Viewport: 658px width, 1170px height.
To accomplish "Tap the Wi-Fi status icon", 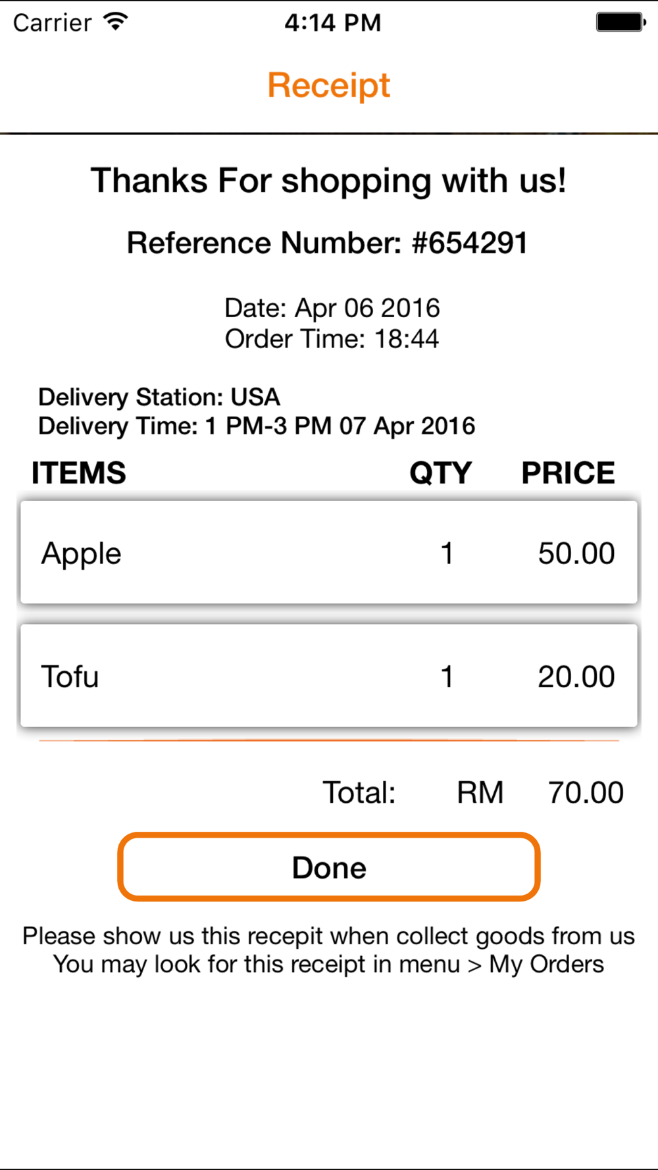I will [x=116, y=22].
